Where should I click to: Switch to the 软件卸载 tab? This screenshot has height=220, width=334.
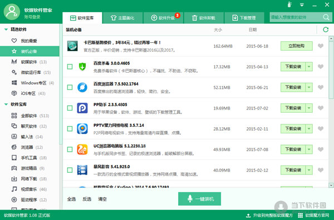tap(204, 18)
